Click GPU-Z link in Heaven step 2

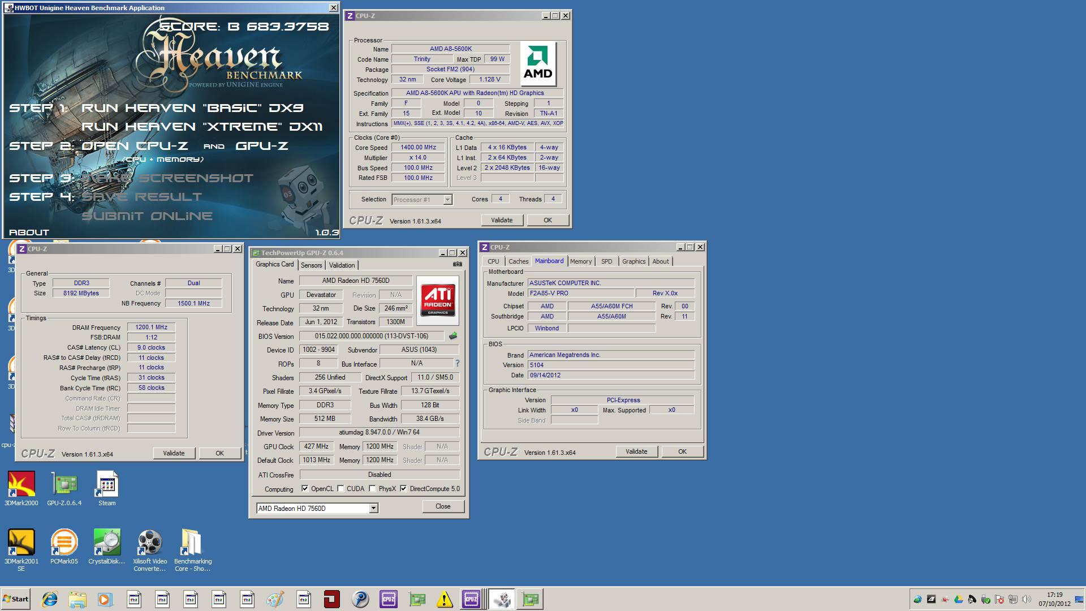click(262, 146)
